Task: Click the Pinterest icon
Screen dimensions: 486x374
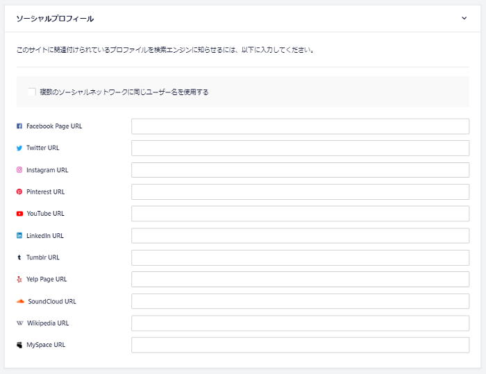Action: click(19, 192)
